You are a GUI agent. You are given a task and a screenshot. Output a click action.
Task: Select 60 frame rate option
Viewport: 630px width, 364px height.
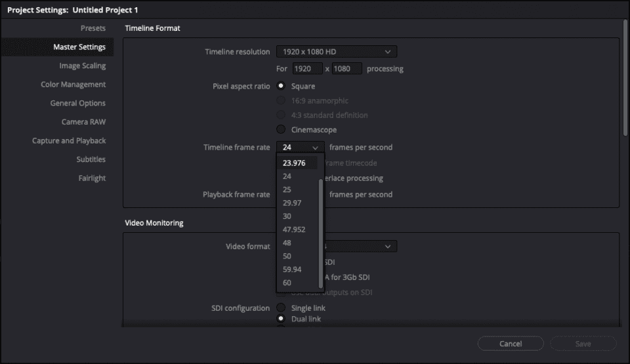298,283
